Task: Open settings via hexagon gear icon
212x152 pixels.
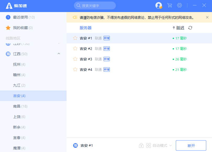Action: click(x=180, y=5)
